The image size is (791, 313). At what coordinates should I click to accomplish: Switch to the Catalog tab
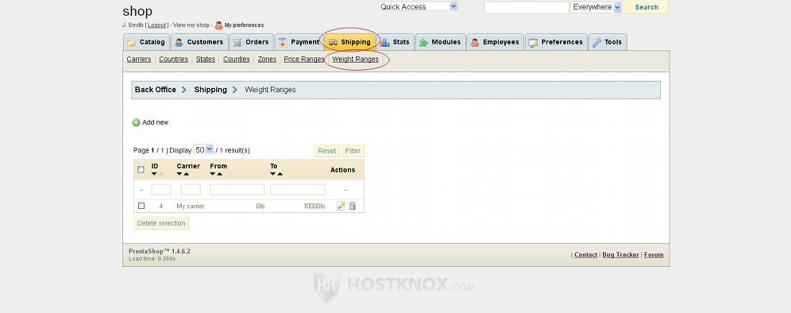[x=146, y=42]
